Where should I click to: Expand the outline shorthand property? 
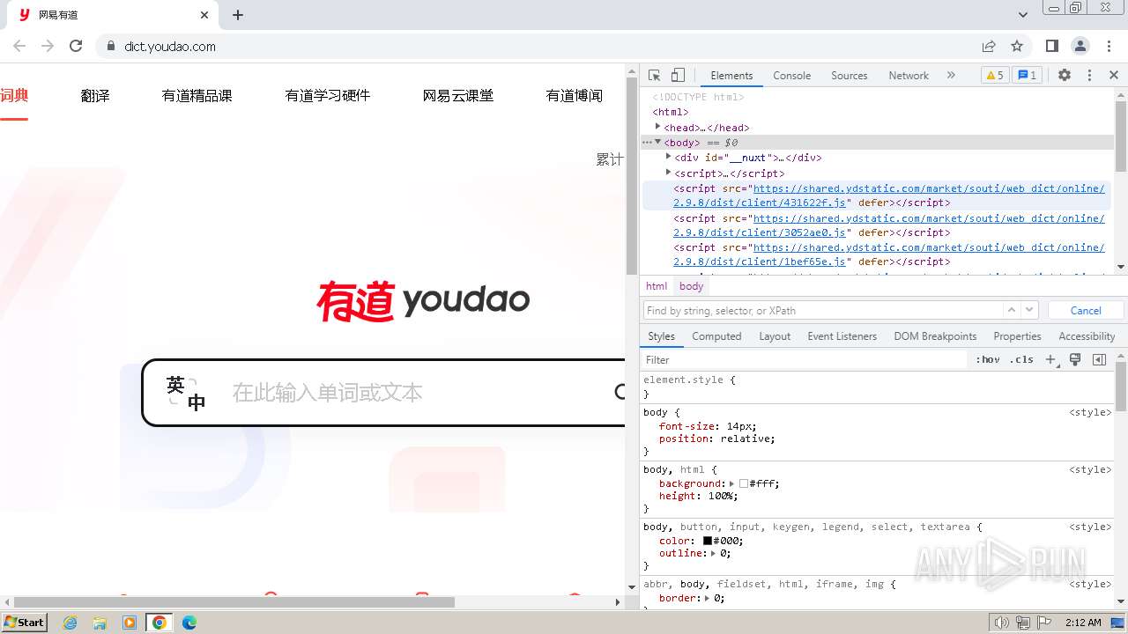[x=714, y=553]
